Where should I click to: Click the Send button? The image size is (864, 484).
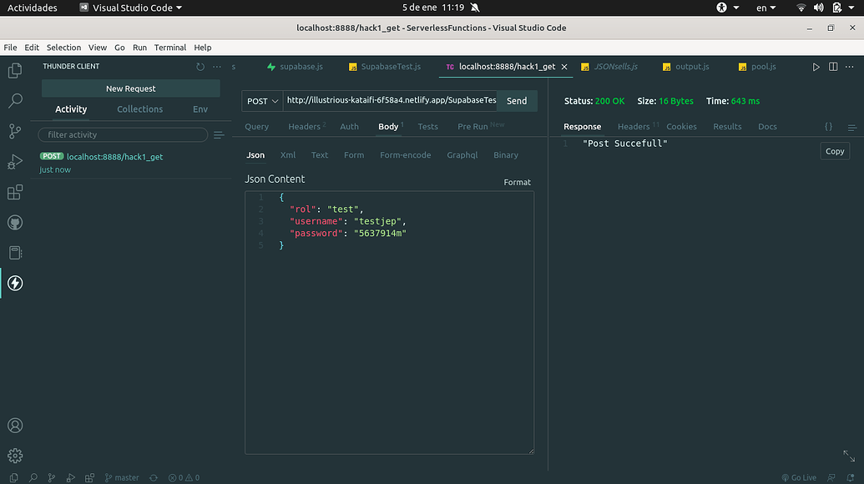tap(517, 101)
